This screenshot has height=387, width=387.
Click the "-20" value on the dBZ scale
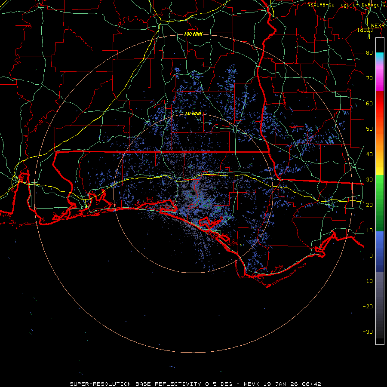coord(368,307)
